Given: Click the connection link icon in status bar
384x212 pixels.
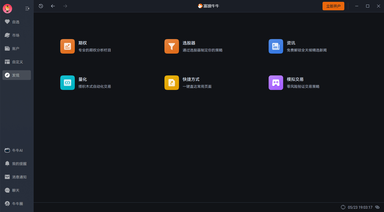Looking at the screenshot, I should click(x=377, y=207).
